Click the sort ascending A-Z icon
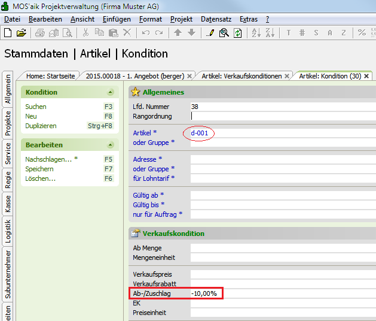The width and height of the screenshot is (376, 321). click(255, 33)
